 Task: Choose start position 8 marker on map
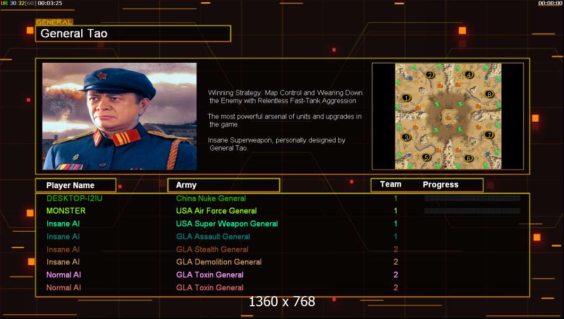point(489,94)
